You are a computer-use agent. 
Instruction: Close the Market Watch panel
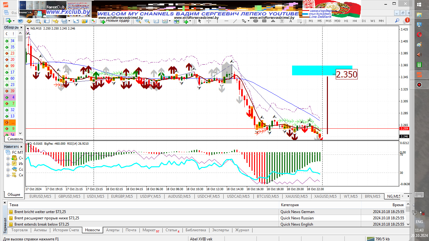pyautogui.click(x=22, y=27)
